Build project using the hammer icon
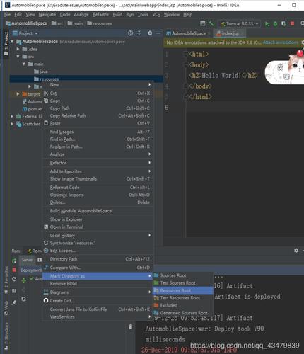The height and width of the screenshot is (354, 304). 211,23
